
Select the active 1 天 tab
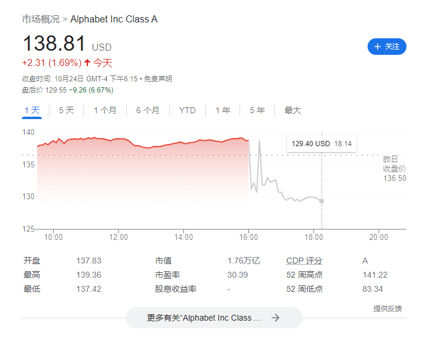pos(32,110)
